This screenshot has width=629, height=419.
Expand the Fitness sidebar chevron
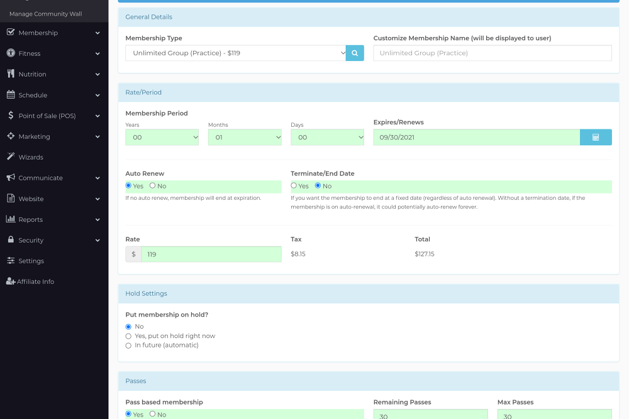point(97,53)
